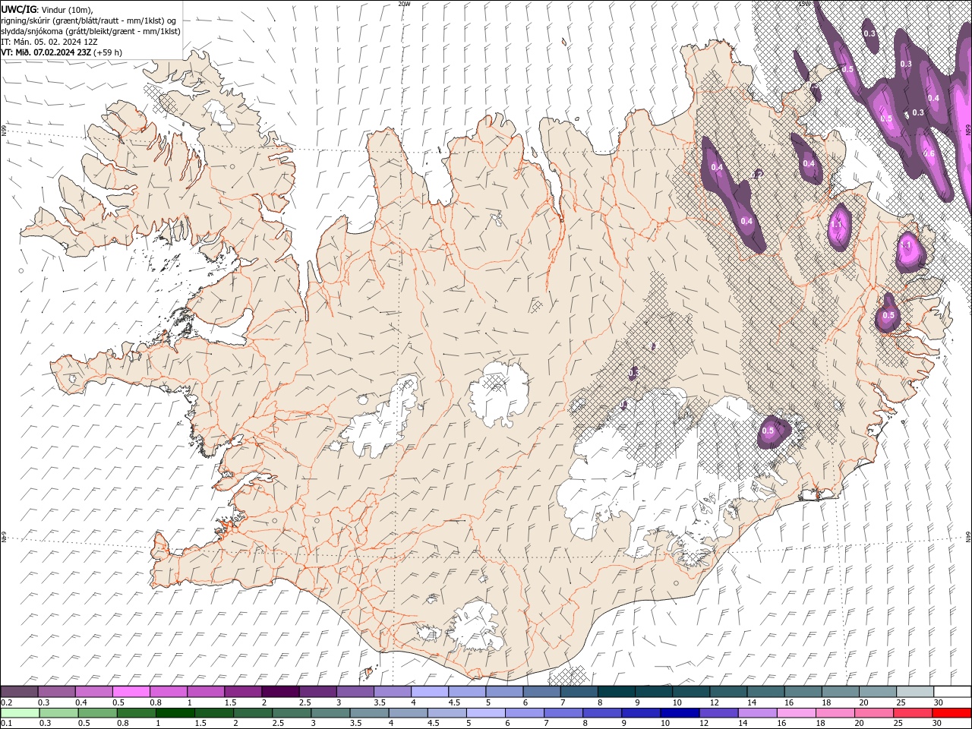Click the rain legend swatch starting at 2.5
972x729 pixels.
point(292,713)
